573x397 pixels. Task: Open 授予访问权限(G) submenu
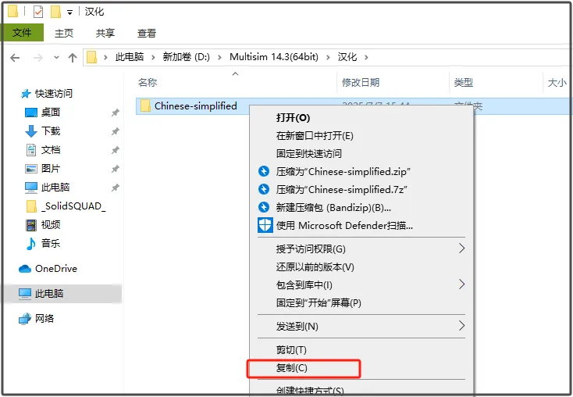pyautogui.click(x=311, y=249)
